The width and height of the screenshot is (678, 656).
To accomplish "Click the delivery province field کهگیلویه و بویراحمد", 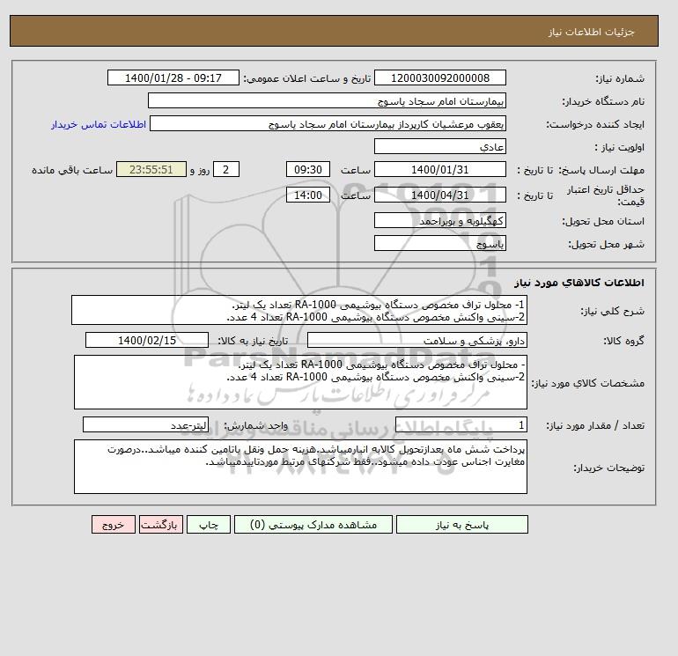I will [439, 220].
